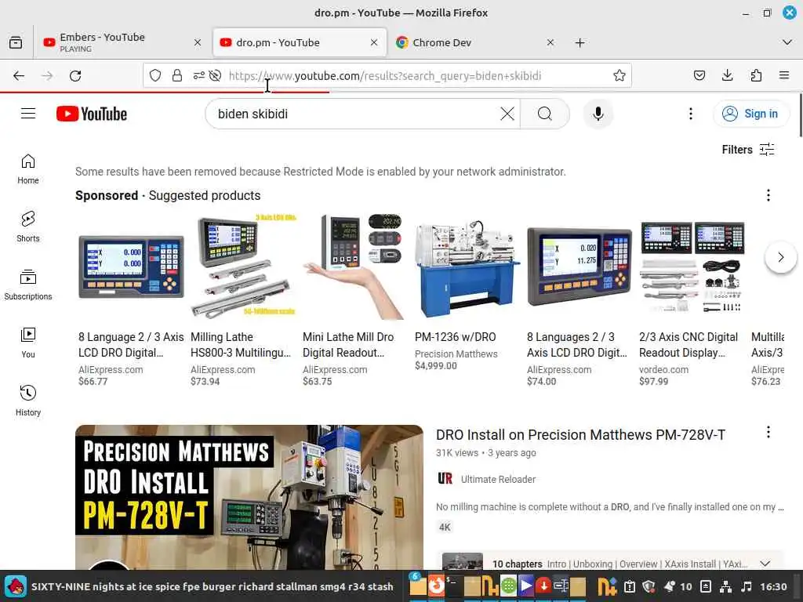
Task: Go to the YouTube logo home link
Action: click(x=92, y=114)
